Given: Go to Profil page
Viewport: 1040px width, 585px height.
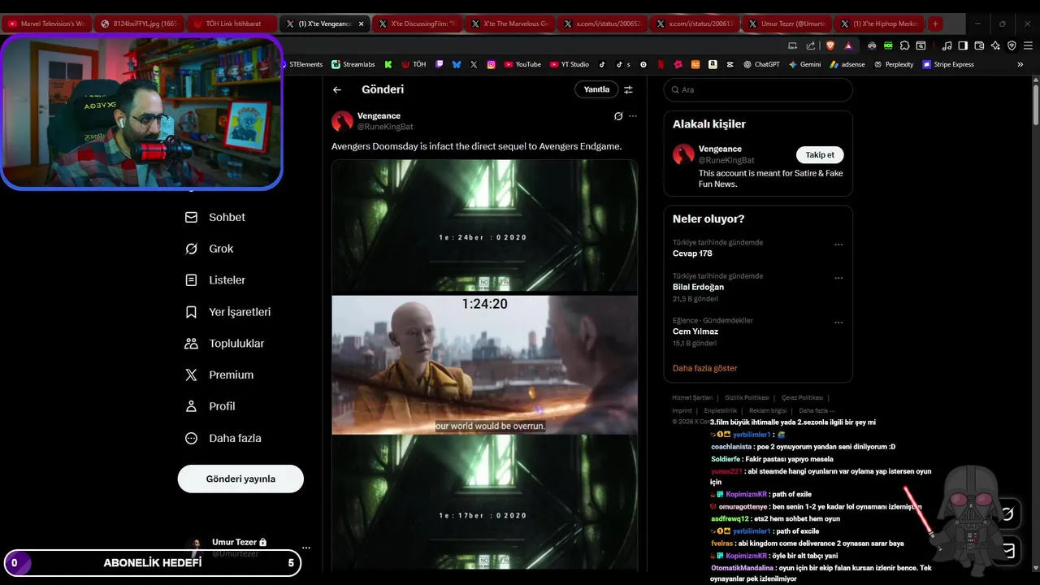Looking at the screenshot, I should (210, 406).
